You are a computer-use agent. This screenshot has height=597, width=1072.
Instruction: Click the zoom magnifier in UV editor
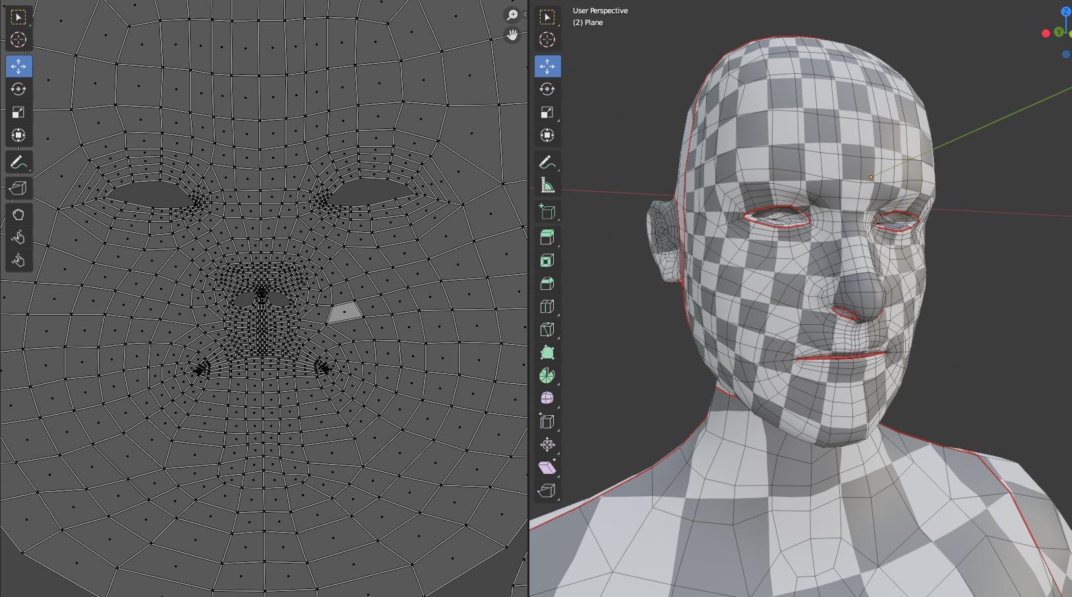tap(512, 15)
